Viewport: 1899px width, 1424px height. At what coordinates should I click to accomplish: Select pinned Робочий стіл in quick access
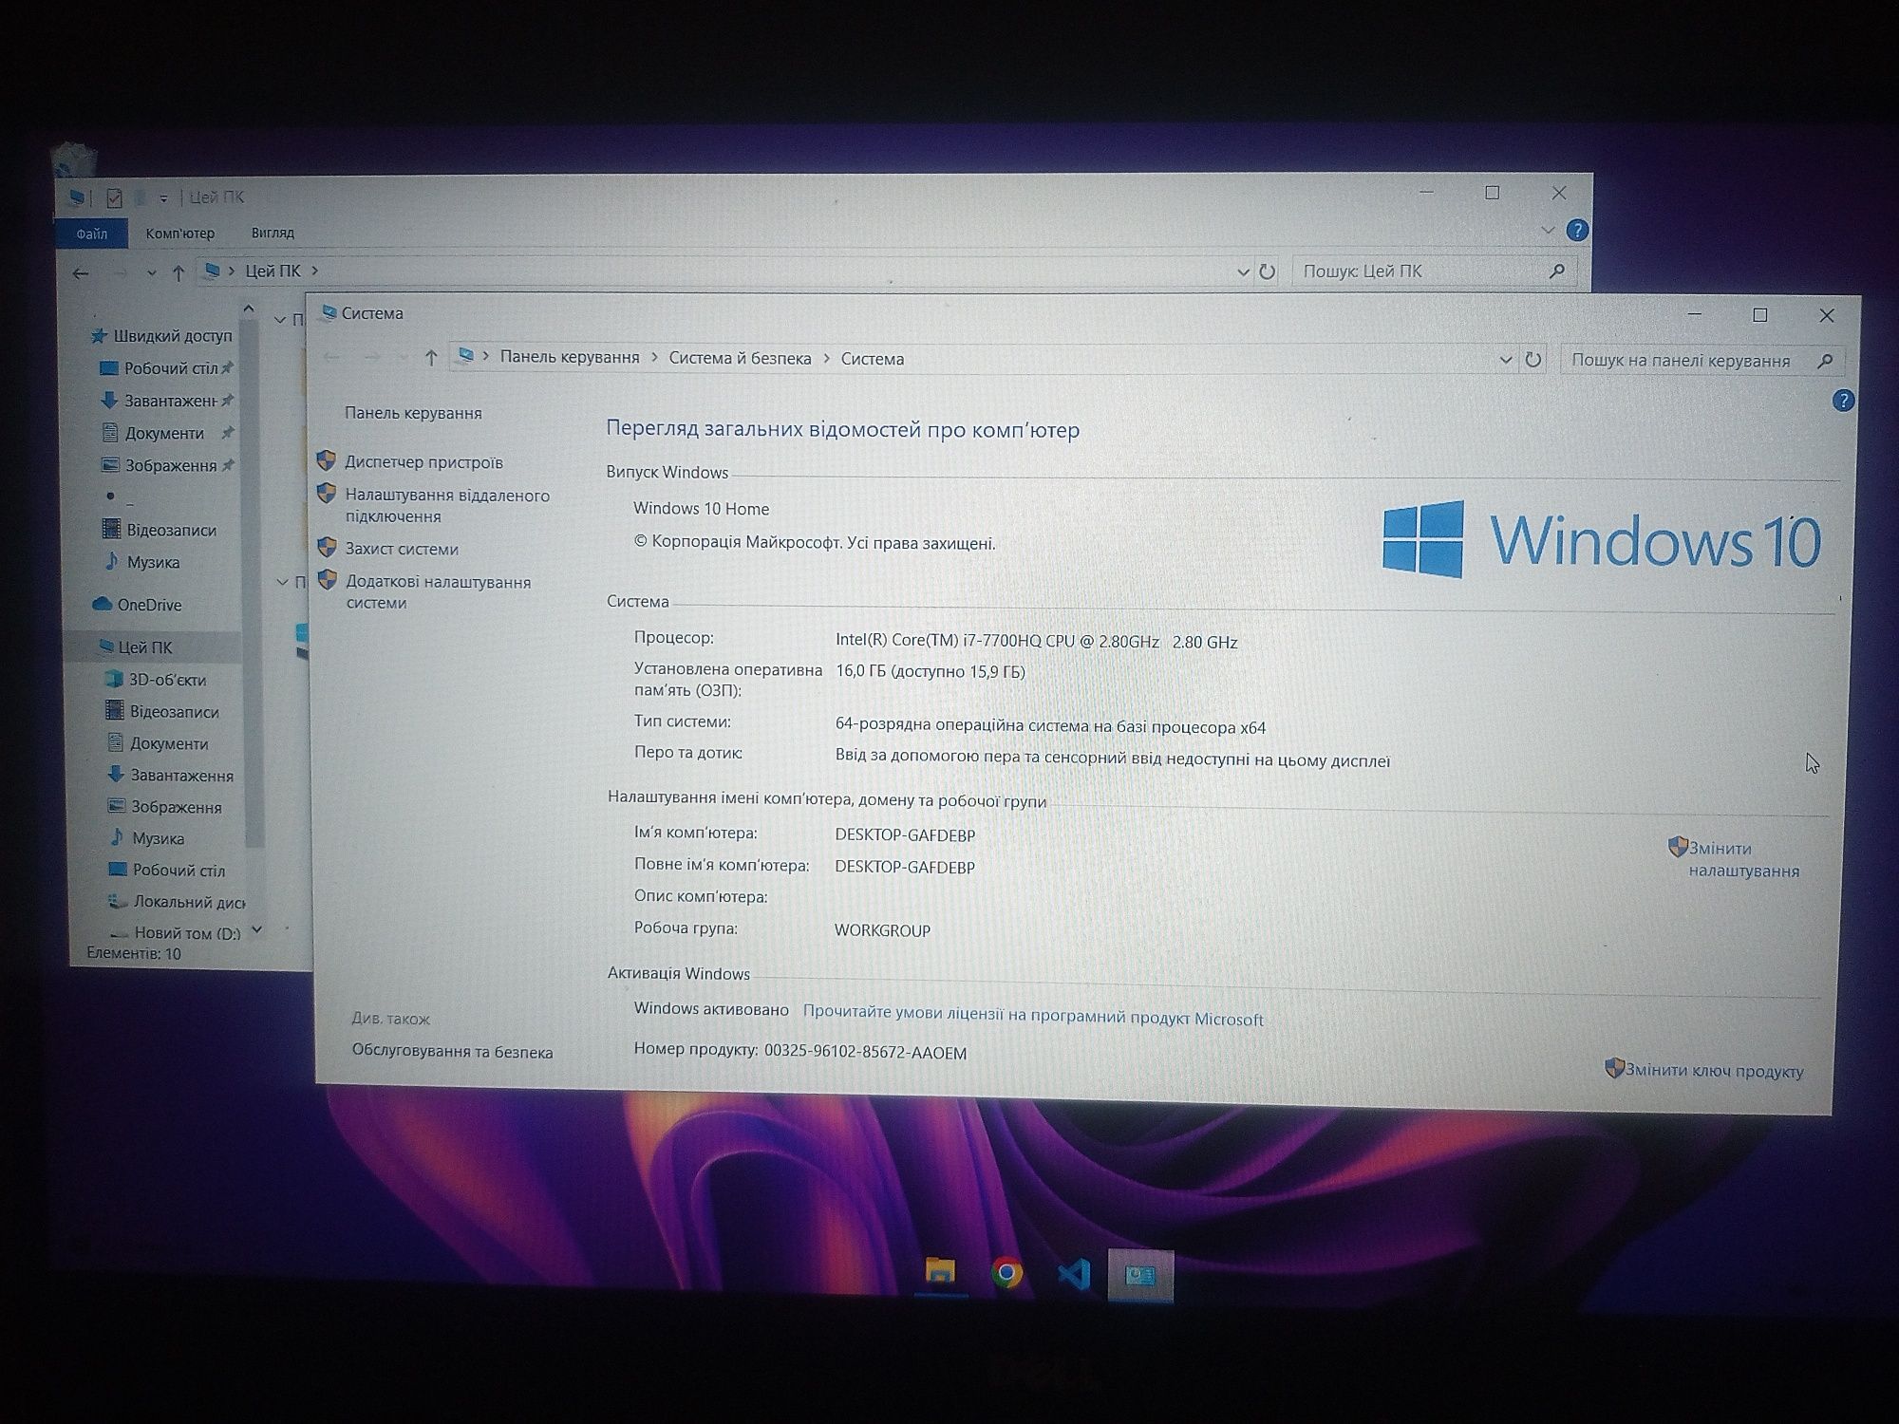[x=166, y=368]
